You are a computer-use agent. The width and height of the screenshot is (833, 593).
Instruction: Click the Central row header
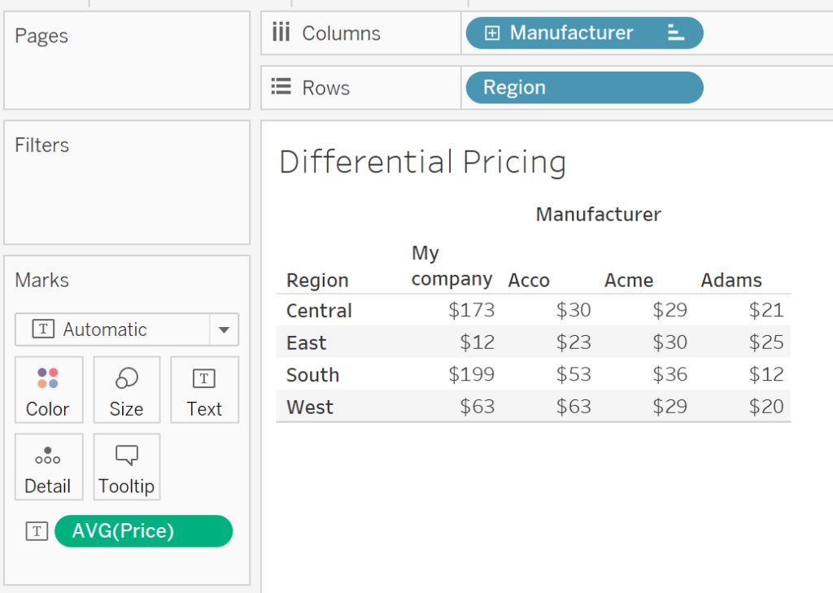click(x=318, y=310)
